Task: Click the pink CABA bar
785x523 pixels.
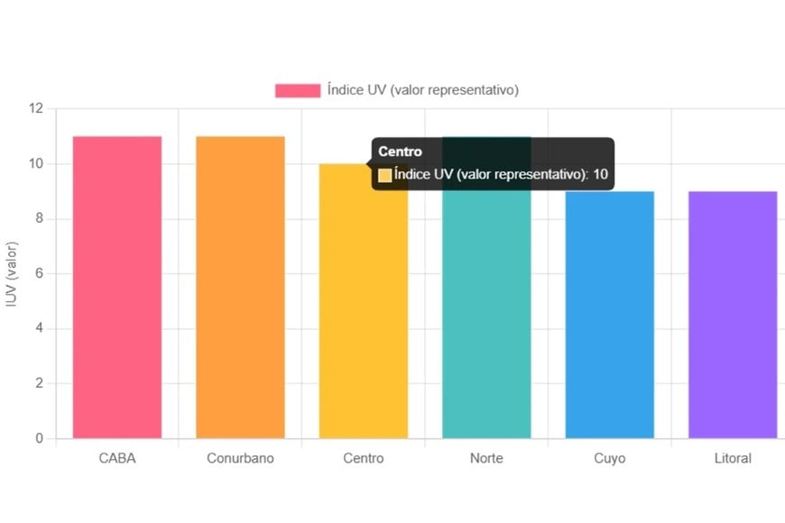Action: (117, 287)
